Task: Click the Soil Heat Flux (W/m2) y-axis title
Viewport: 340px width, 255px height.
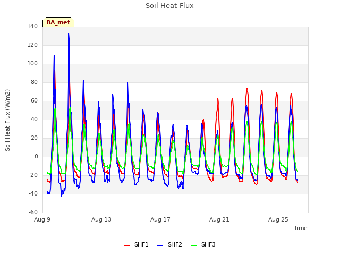Action: 7,120
